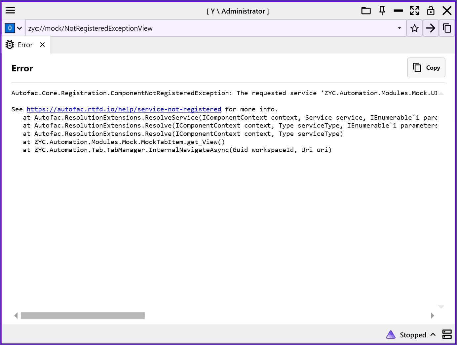Click the Stopped status label
Screen dimensions: 457x345
(x=413, y=335)
